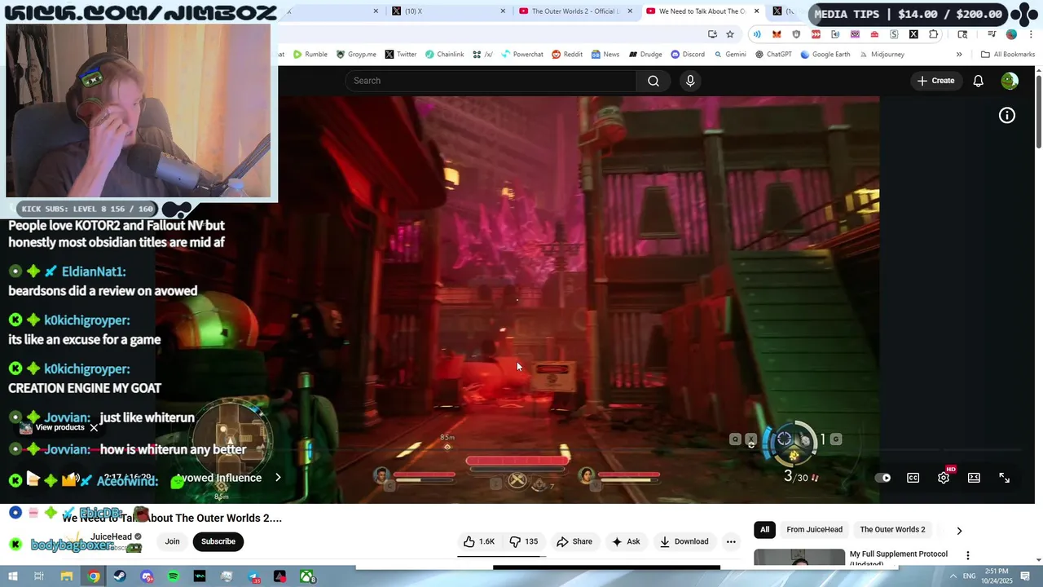Toggle YouTube autoplay switch
The image size is (1043, 587).
click(883, 478)
